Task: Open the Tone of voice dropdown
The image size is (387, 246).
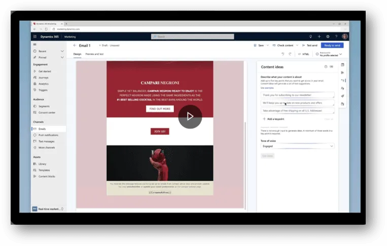Action: (x=297, y=146)
